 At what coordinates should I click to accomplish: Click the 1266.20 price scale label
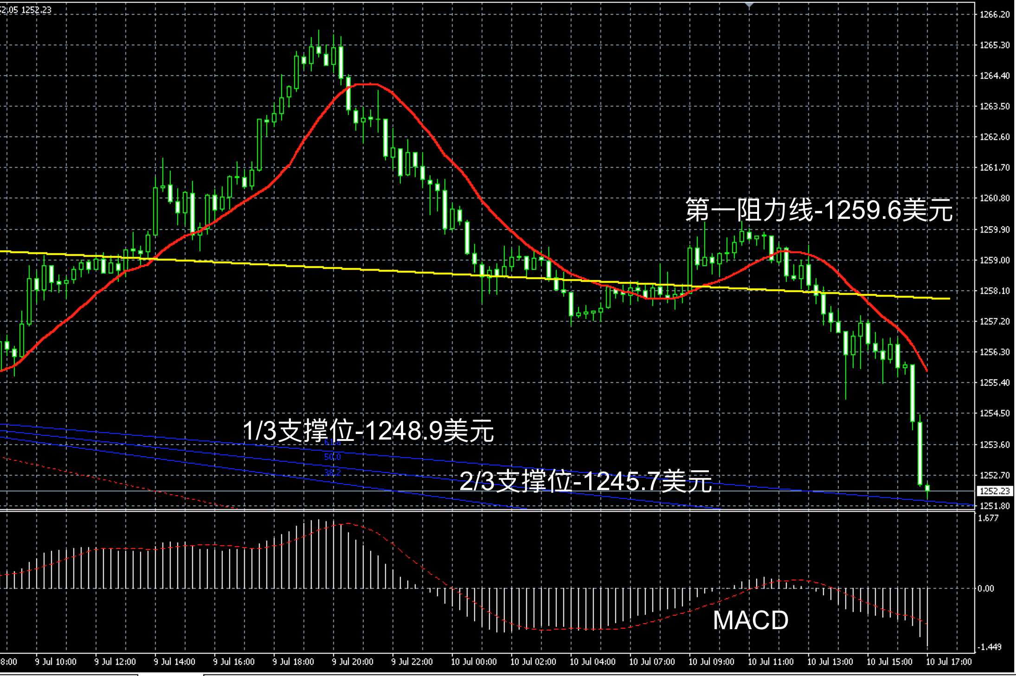995,15
